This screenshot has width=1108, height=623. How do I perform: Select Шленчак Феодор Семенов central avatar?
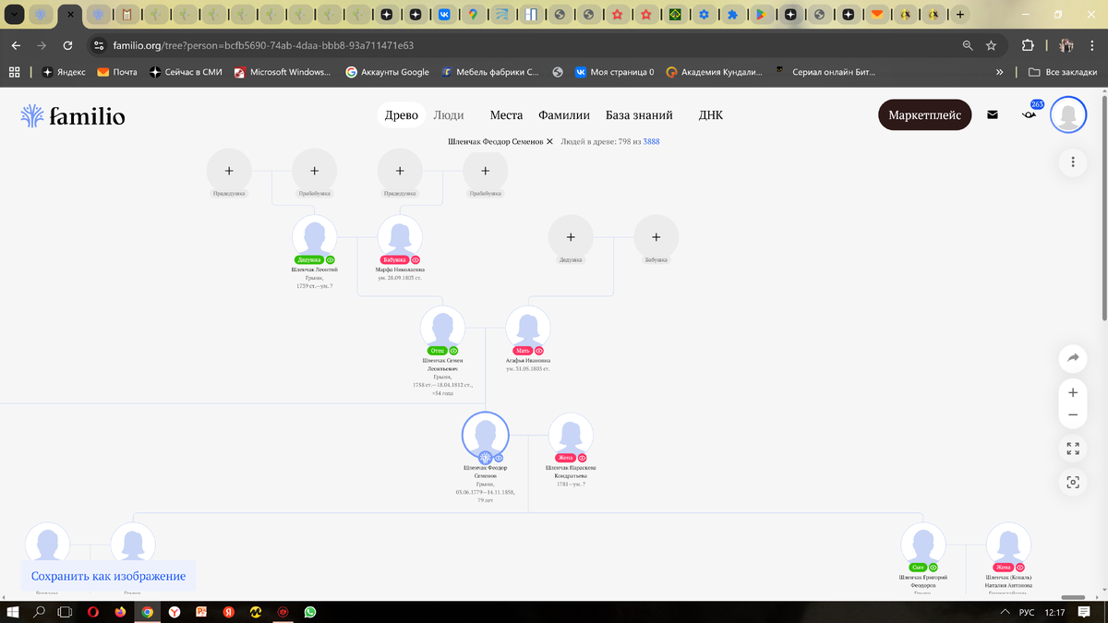pyautogui.click(x=486, y=434)
